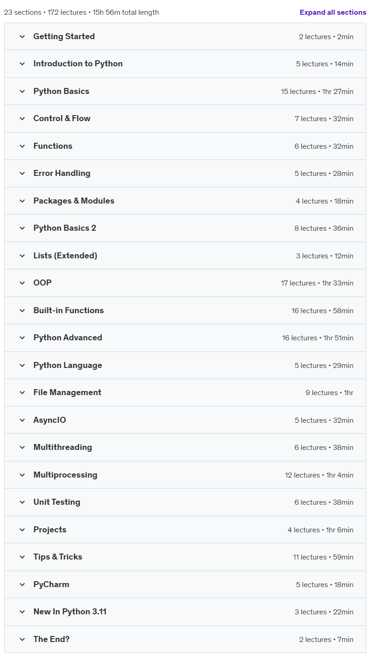Click the Functions section chevron icon

22,146
